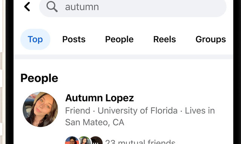This screenshot has width=241, height=144.
Task: Show results under the Reels tab
Action: point(165,39)
